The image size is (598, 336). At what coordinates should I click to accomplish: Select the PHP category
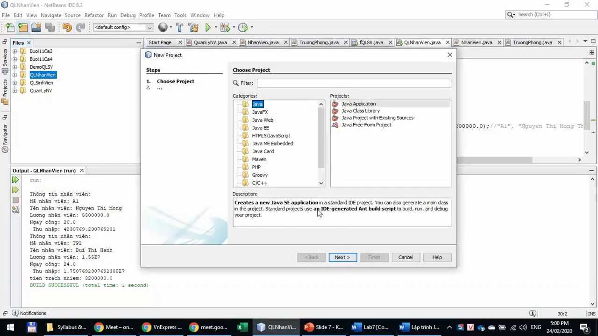(256, 167)
